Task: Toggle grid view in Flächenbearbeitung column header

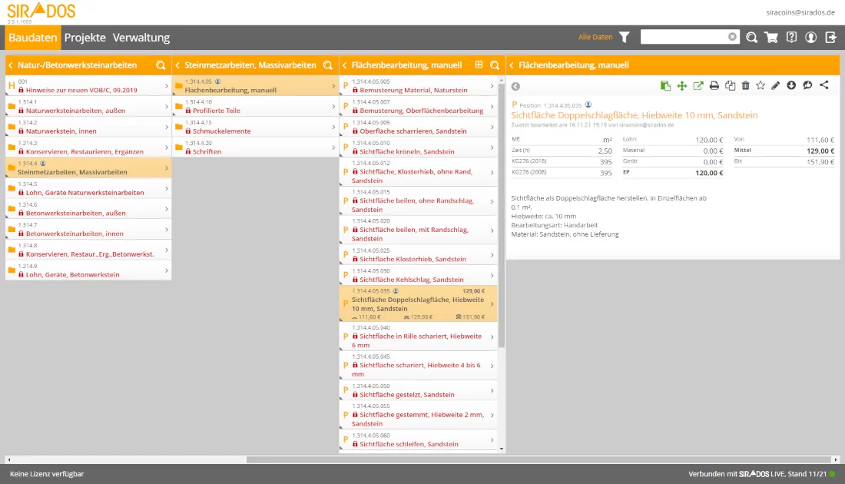Action: click(x=479, y=65)
